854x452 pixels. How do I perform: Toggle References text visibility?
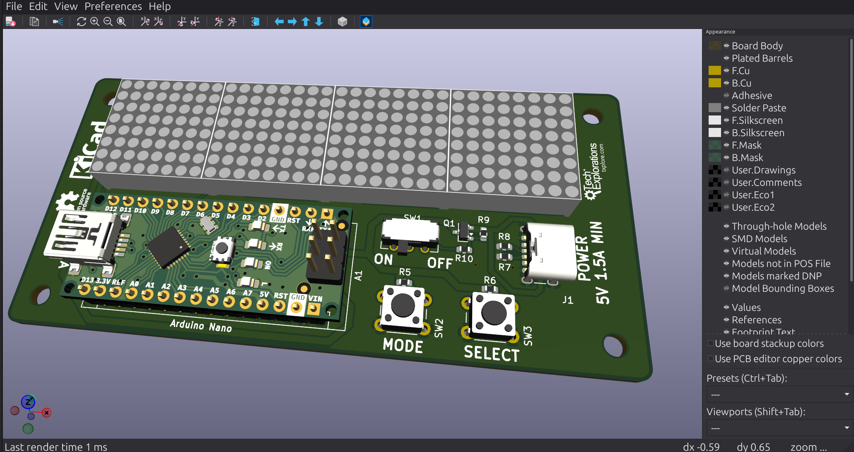(726, 320)
